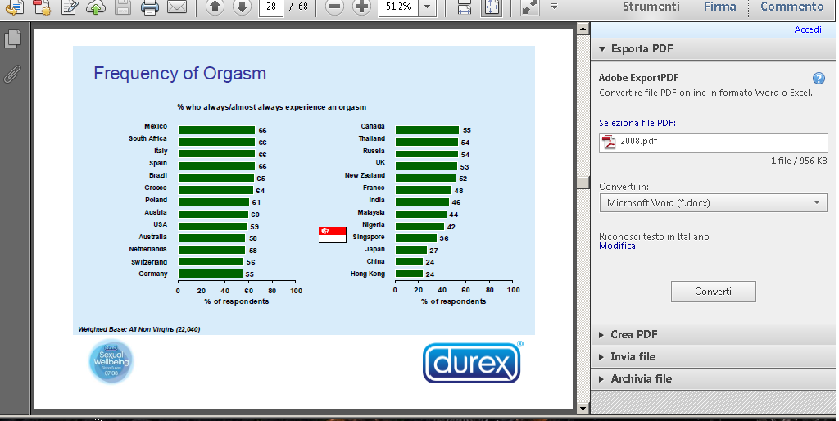Switch to the Firma tab
This screenshot has width=839, height=421.
720,7
